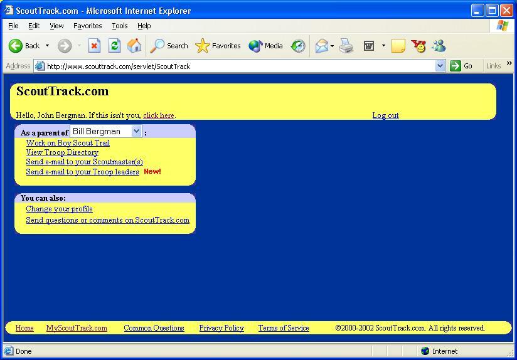Open Common Questions footer link
Viewport: 517px width, 360px height.
(154, 328)
